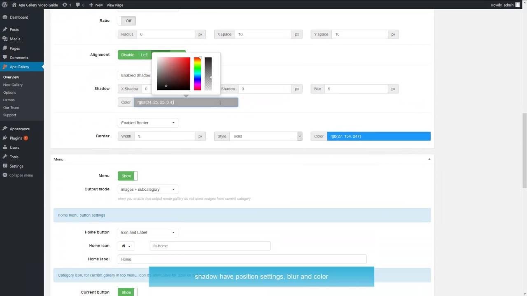527x296 pixels.
Task: Click the Y space input field
Action: [360, 35]
